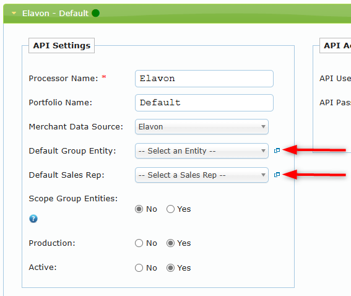Click the API Settings legend label

point(61,45)
